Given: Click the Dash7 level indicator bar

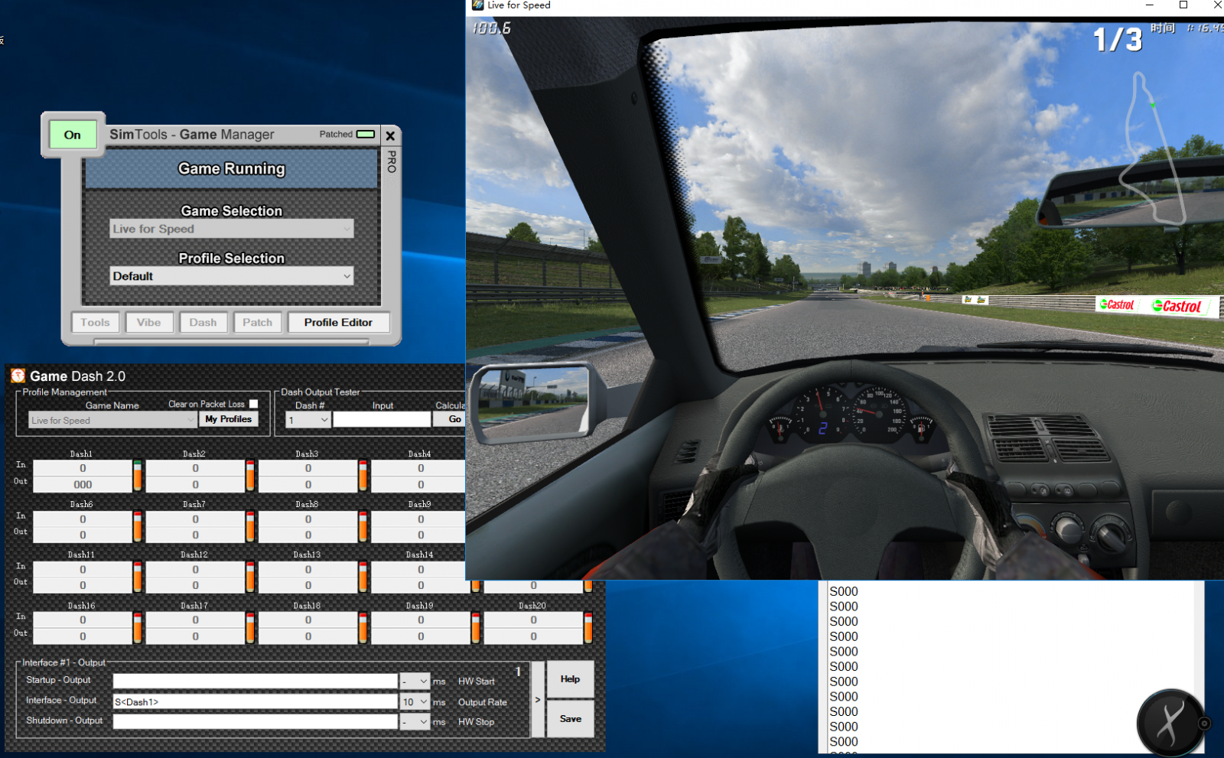Looking at the screenshot, I should 250,526.
